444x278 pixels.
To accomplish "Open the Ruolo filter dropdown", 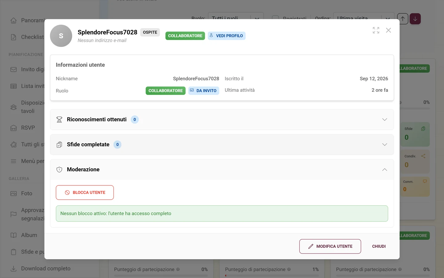I will (236, 18).
